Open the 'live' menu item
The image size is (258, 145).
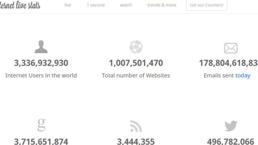pyautogui.click(x=68, y=5)
